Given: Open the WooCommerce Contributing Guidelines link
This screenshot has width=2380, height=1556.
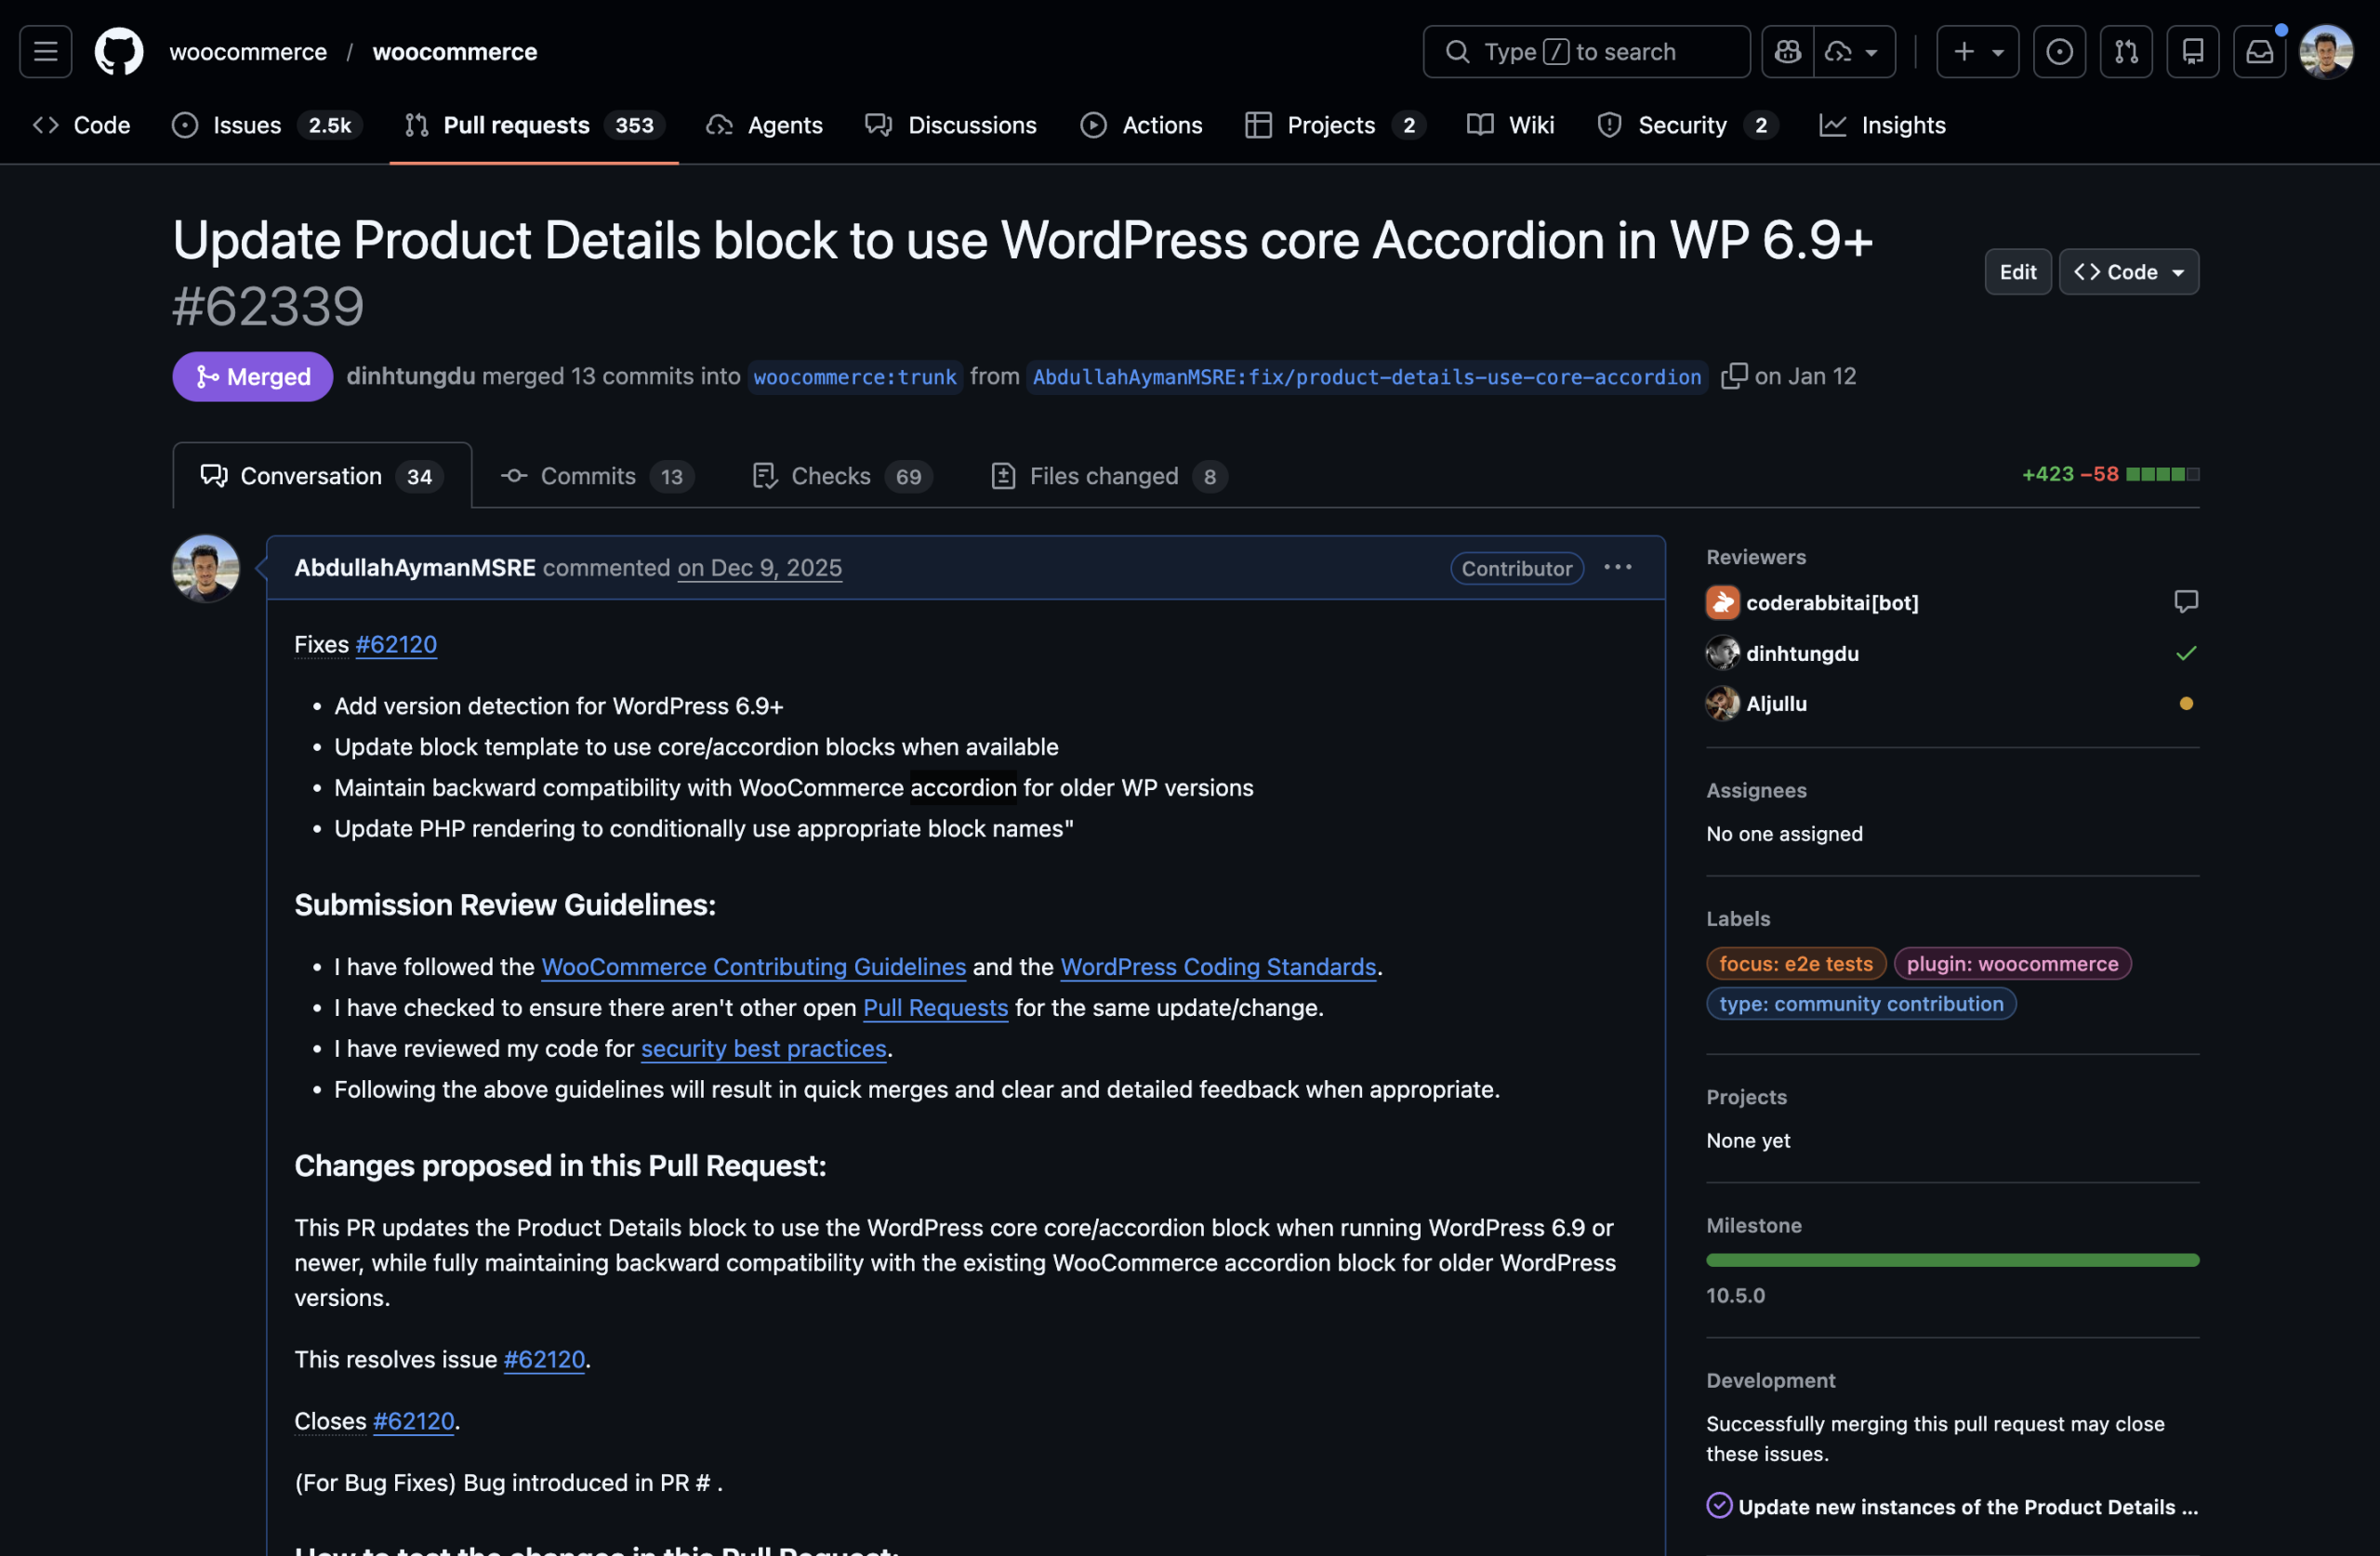Looking at the screenshot, I should pos(753,967).
